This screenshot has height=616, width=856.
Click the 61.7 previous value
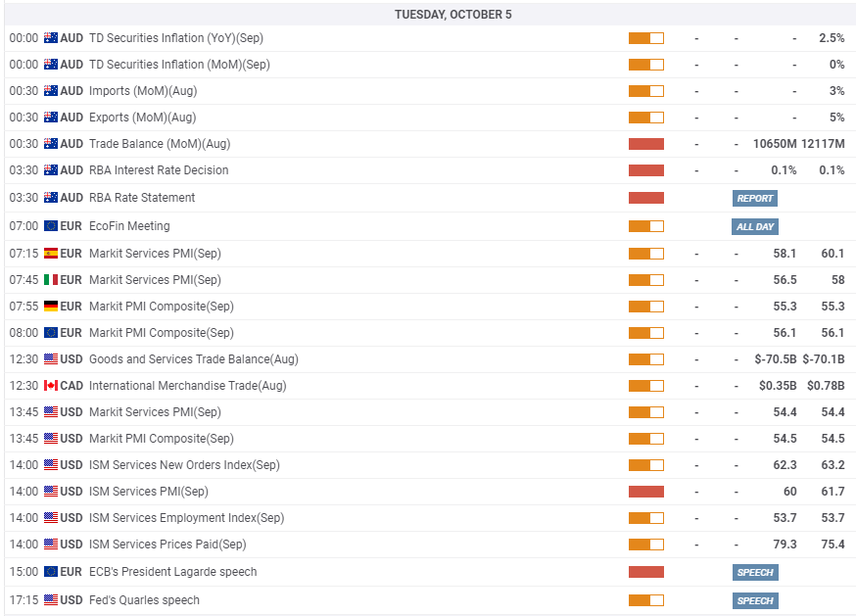tap(833, 492)
